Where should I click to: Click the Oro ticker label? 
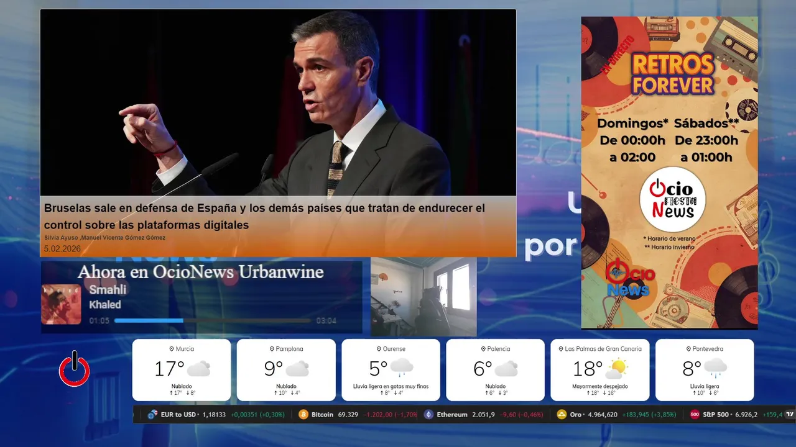coord(576,415)
